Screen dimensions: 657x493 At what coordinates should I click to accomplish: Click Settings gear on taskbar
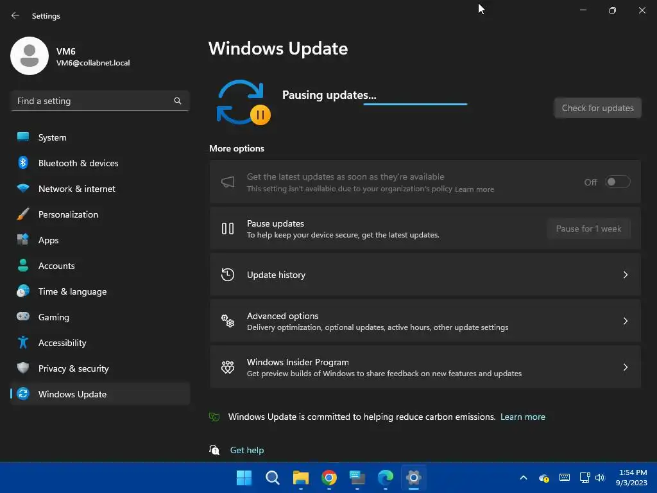(414, 478)
